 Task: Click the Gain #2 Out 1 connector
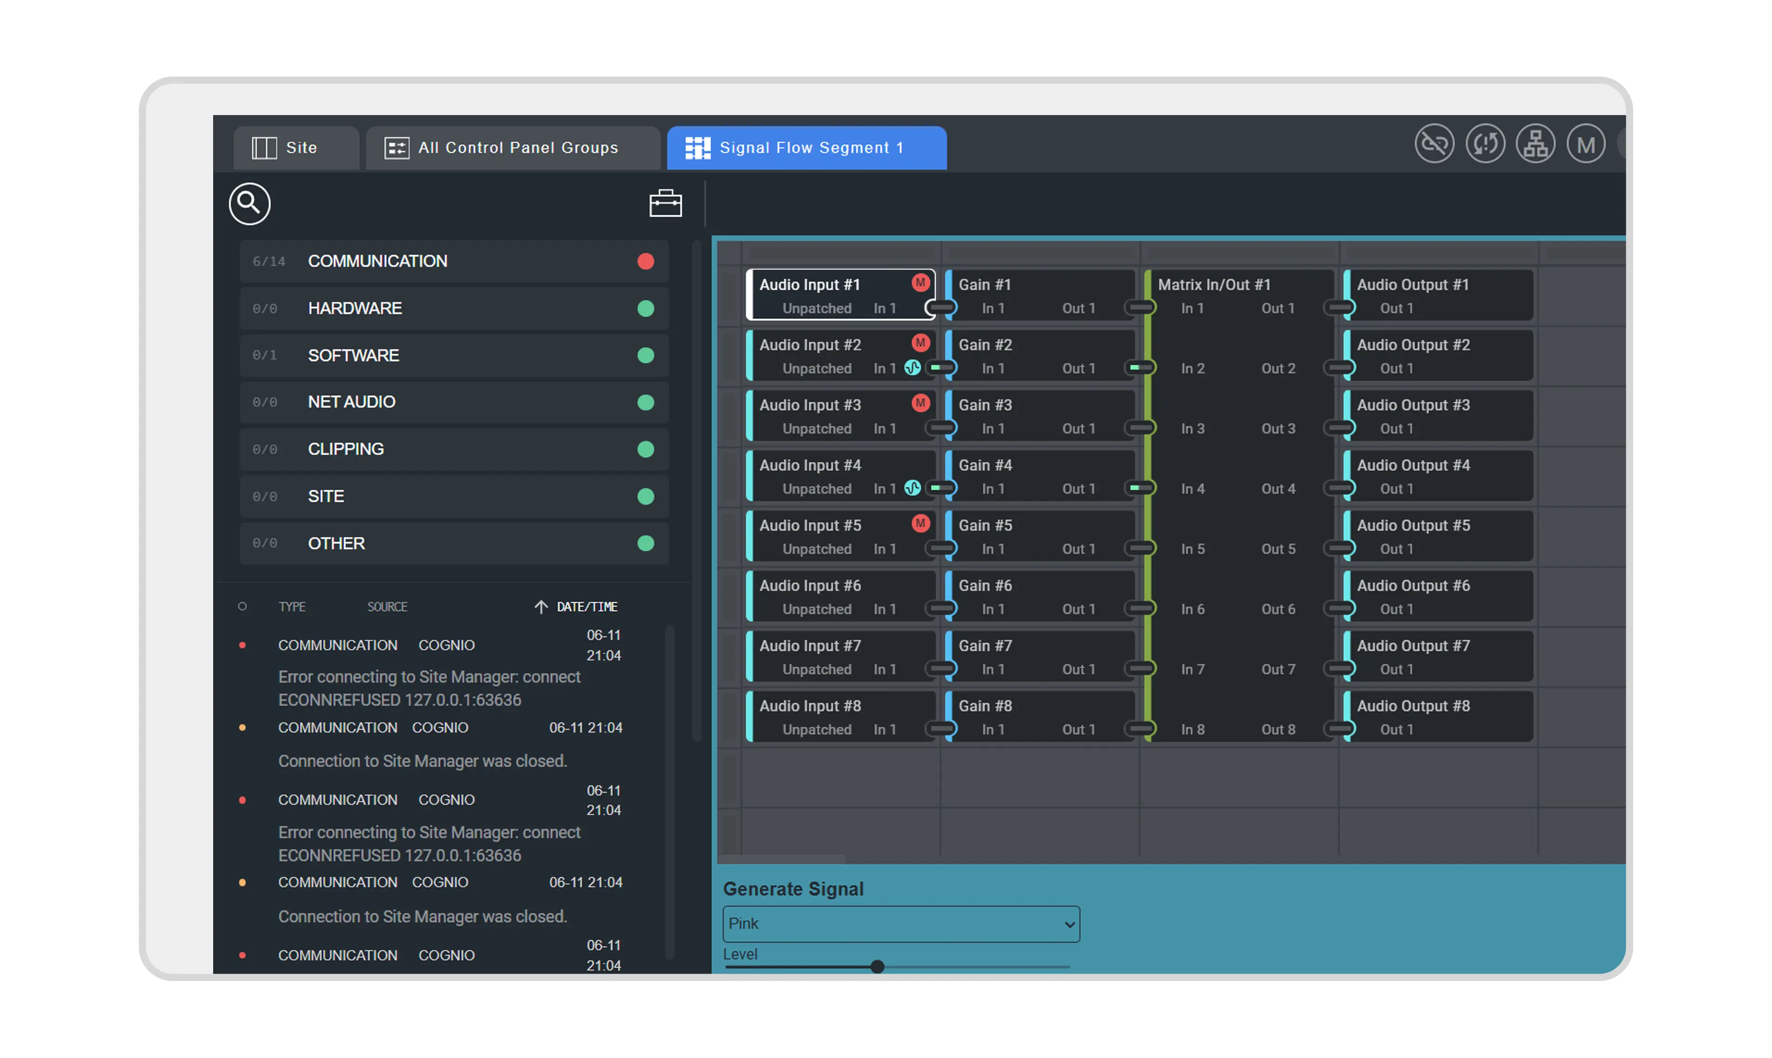[x=1140, y=368]
